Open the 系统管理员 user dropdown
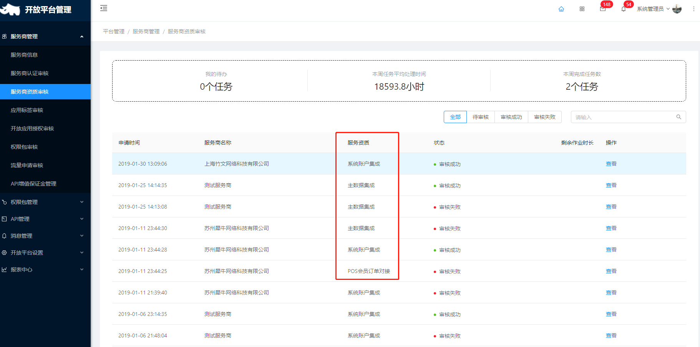Viewport: 700px width, 347px height. pyautogui.click(x=653, y=9)
